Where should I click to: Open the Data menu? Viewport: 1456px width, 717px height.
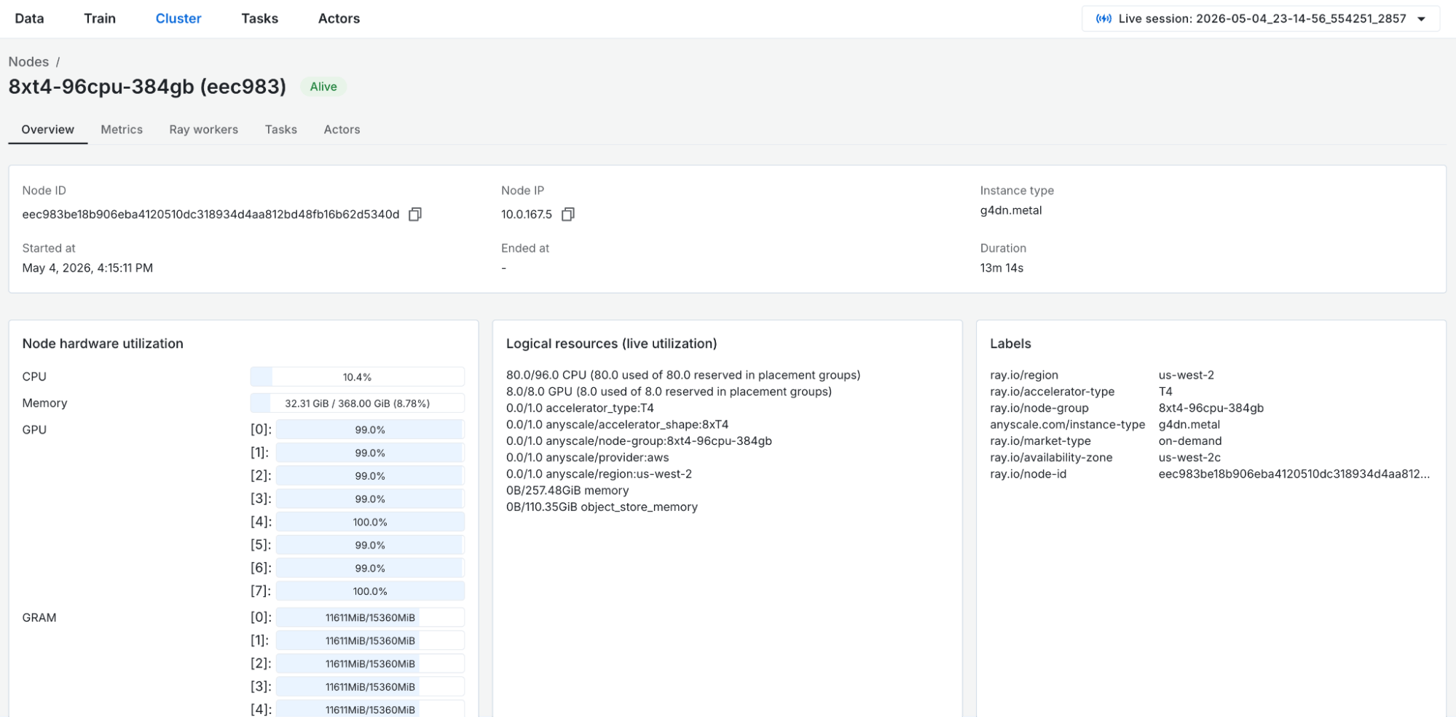(x=29, y=19)
